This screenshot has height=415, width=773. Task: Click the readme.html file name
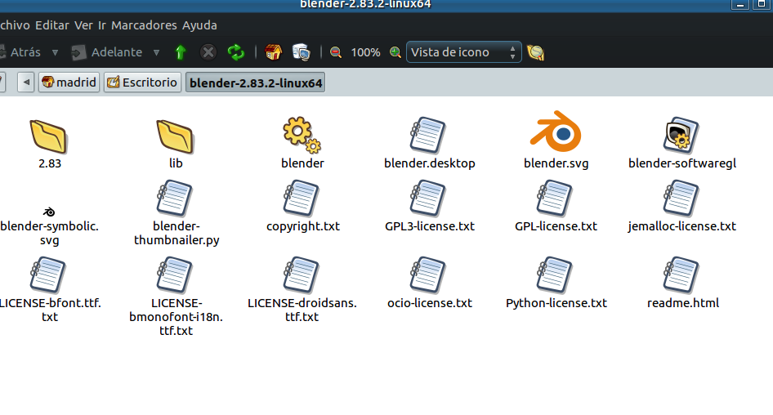(x=683, y=303)
